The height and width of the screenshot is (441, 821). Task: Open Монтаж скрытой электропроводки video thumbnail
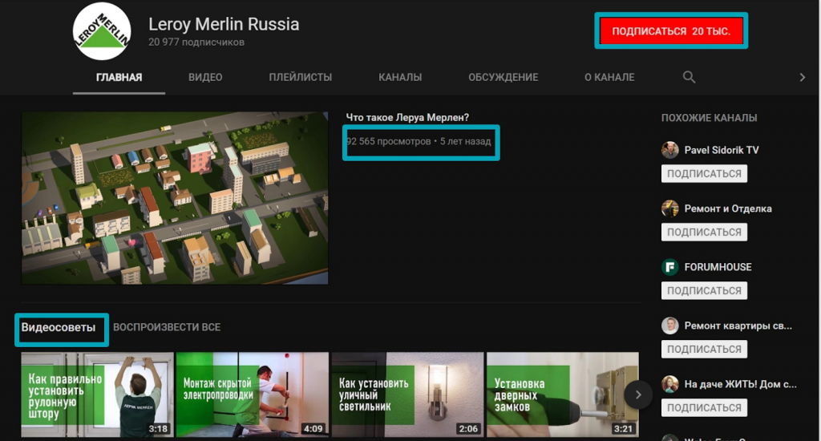253,394
